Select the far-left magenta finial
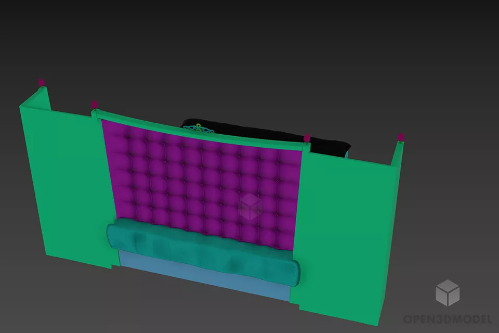The height and width of the screenshot is (333, 499). point(41,82)
